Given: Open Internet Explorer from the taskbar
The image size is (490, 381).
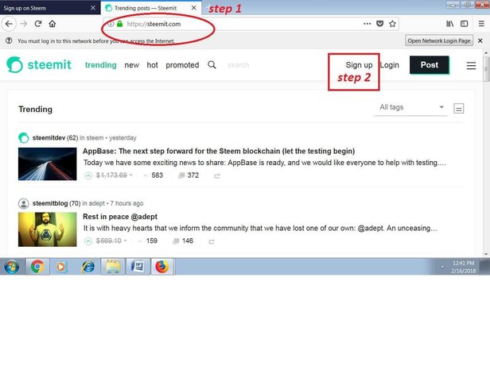Looking at the screenshot, I should click(88, 267).
